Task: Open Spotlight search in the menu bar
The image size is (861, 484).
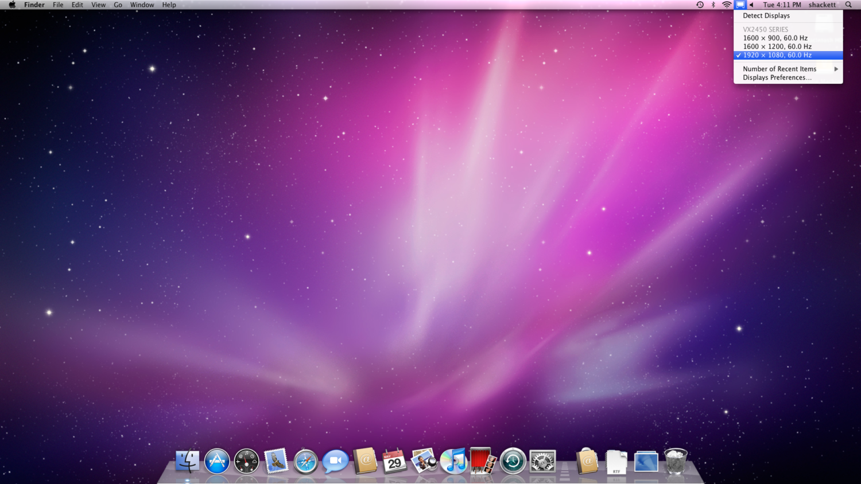Action: click(x=849, y=5)
